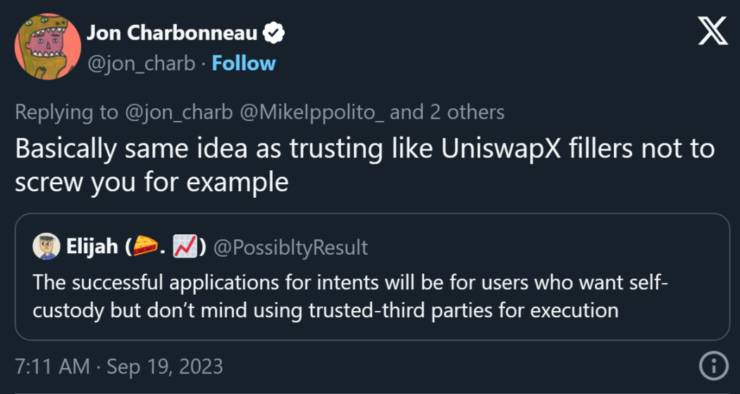The height and width of the screenshot is (394, 740).
Task: Click the Sep 19, 2023 date
Action: point(164,367)
